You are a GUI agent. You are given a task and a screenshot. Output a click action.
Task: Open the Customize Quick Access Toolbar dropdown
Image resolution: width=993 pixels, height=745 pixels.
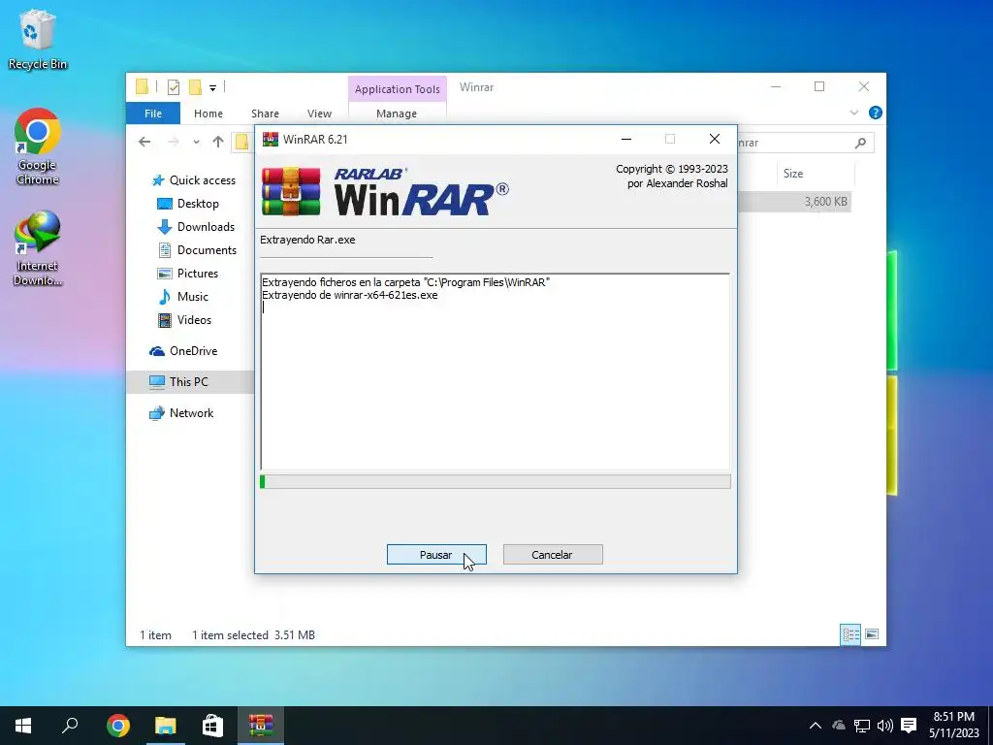pyautogui.click(x=212, y=88)
